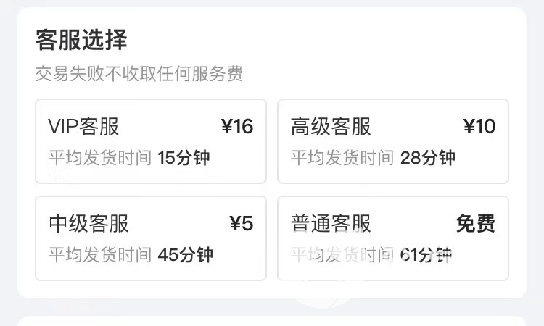Select the VIP客服 option card
The height and width of the screenshot is (326, 544).
click(151, 141)
